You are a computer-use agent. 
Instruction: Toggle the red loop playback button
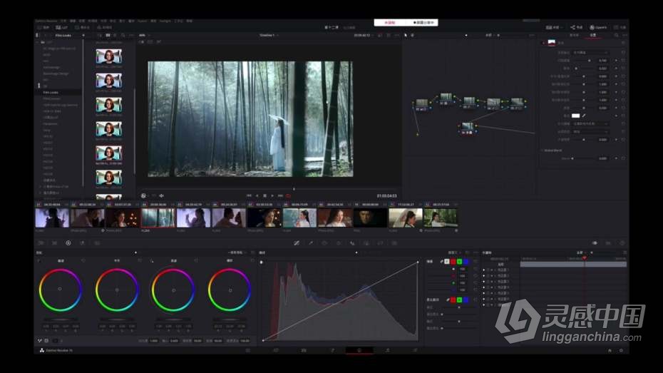point(289,196)
